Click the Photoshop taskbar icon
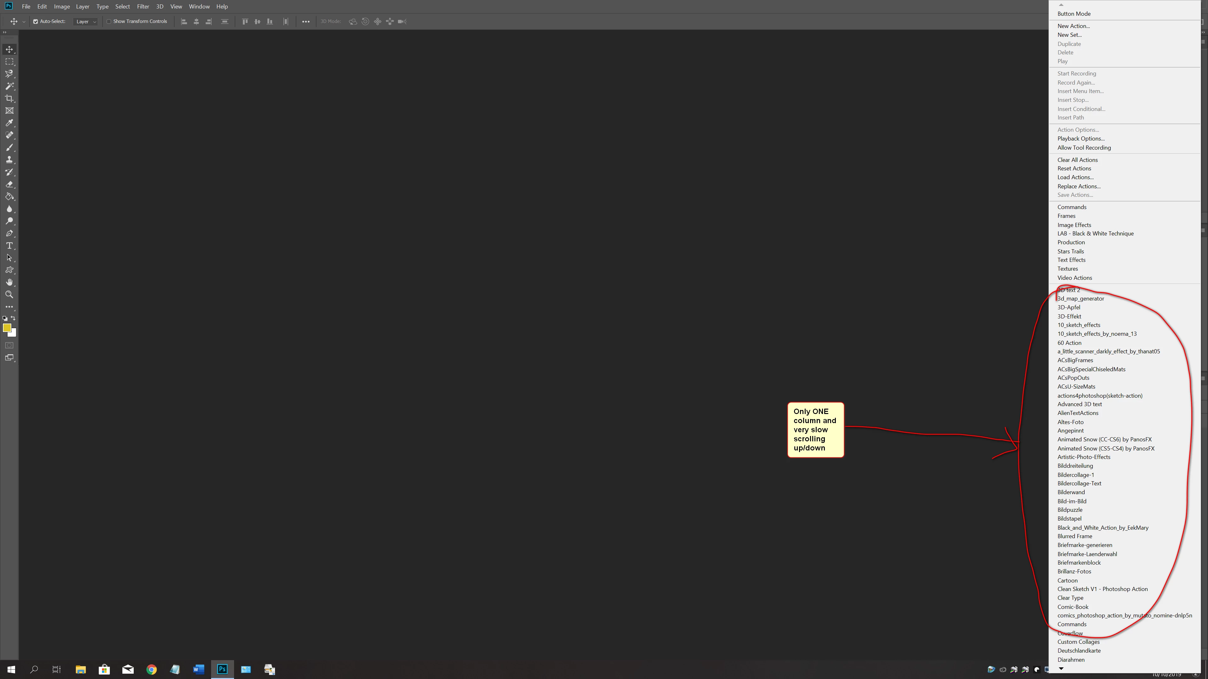The width and height of the screenshot is (1208, 679). (x=222, y=669)
